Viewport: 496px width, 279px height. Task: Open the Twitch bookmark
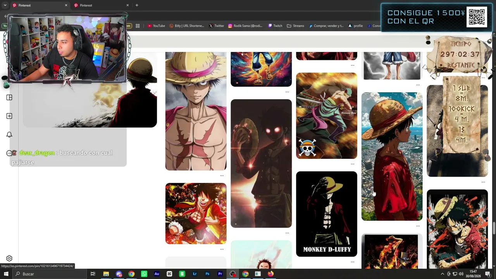click(275, 26)
